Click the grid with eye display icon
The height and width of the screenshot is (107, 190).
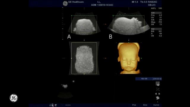(158, 84)
